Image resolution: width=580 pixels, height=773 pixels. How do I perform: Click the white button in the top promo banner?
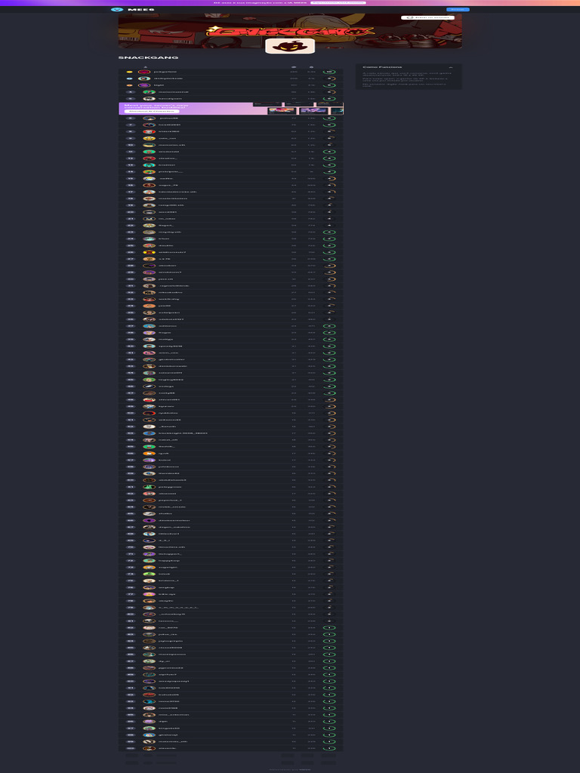(338, 2)
